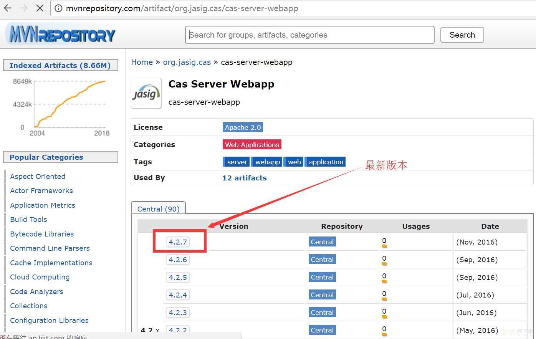Click the Repository column header

pyautogui.click(x=342, y=227)
